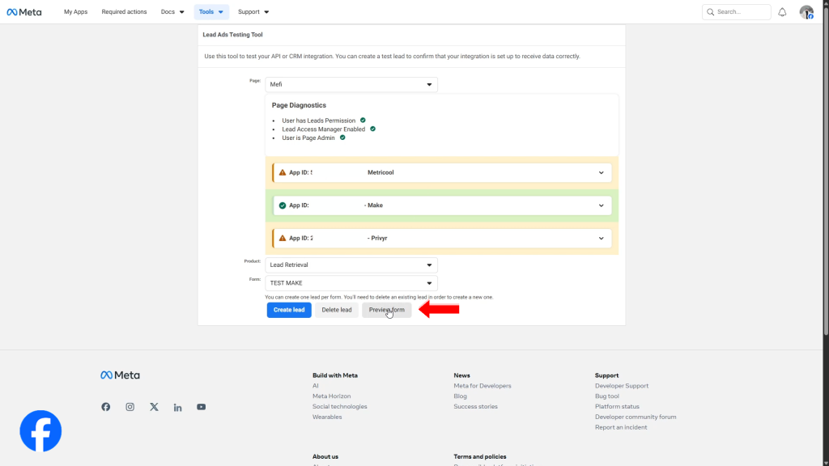829x466 pixels.
Task: Open the Blog footer link
Action: pos(460,396)
